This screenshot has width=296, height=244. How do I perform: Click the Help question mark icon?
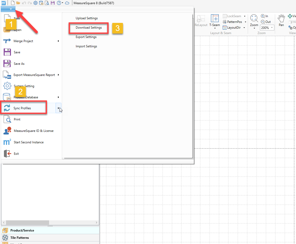[59, 3]
